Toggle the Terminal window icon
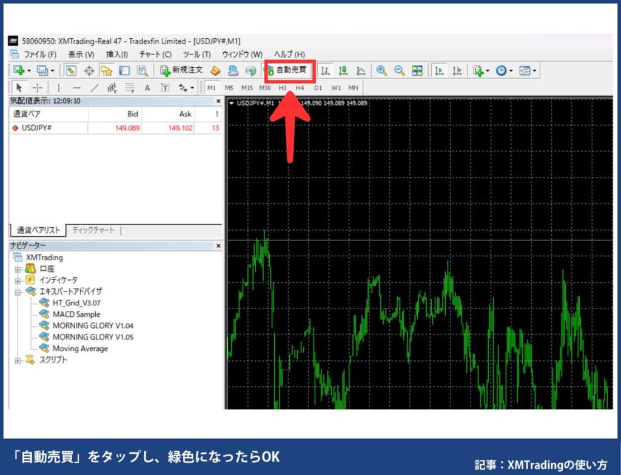Screen dimensions: 621x475 click(124, 70)
